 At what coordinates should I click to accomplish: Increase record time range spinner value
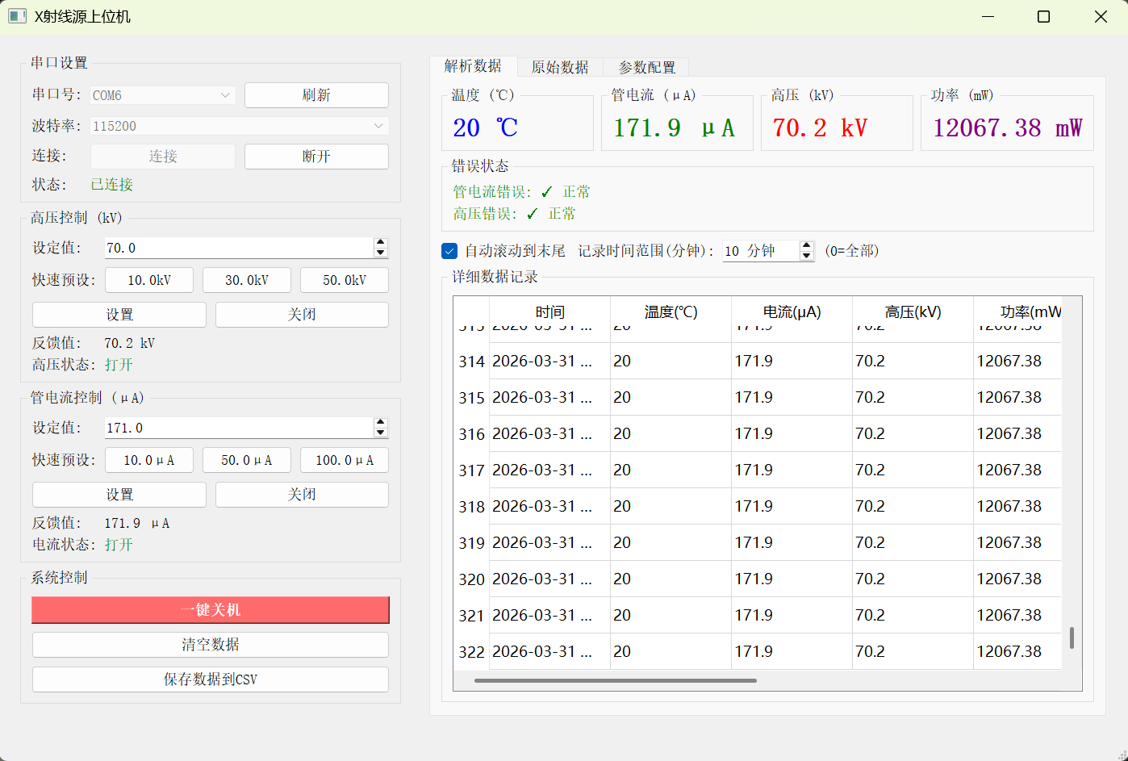806,246
